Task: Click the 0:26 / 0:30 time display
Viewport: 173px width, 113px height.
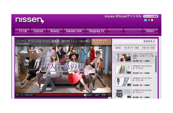Action: [29, 95]
